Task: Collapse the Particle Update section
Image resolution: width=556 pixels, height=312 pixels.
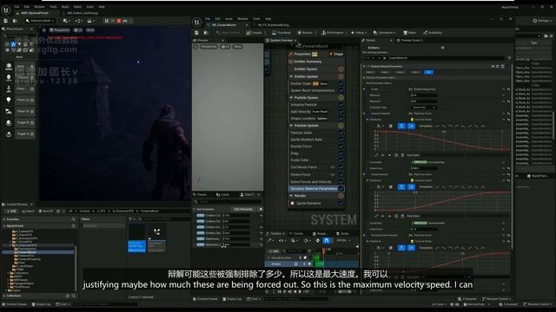Action: pyautogui.click(x=292, y=126)
